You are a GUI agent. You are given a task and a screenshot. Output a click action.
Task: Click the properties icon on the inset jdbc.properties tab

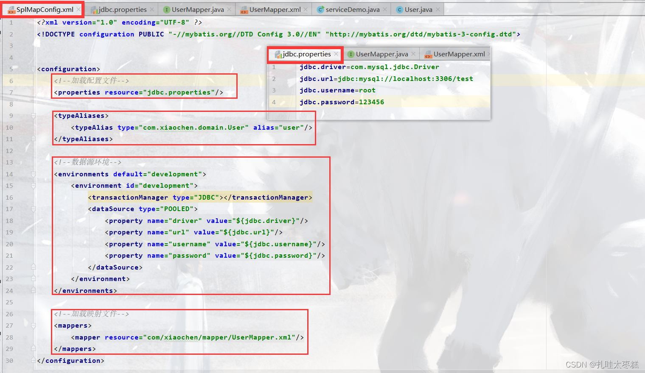tap(278, 54)
